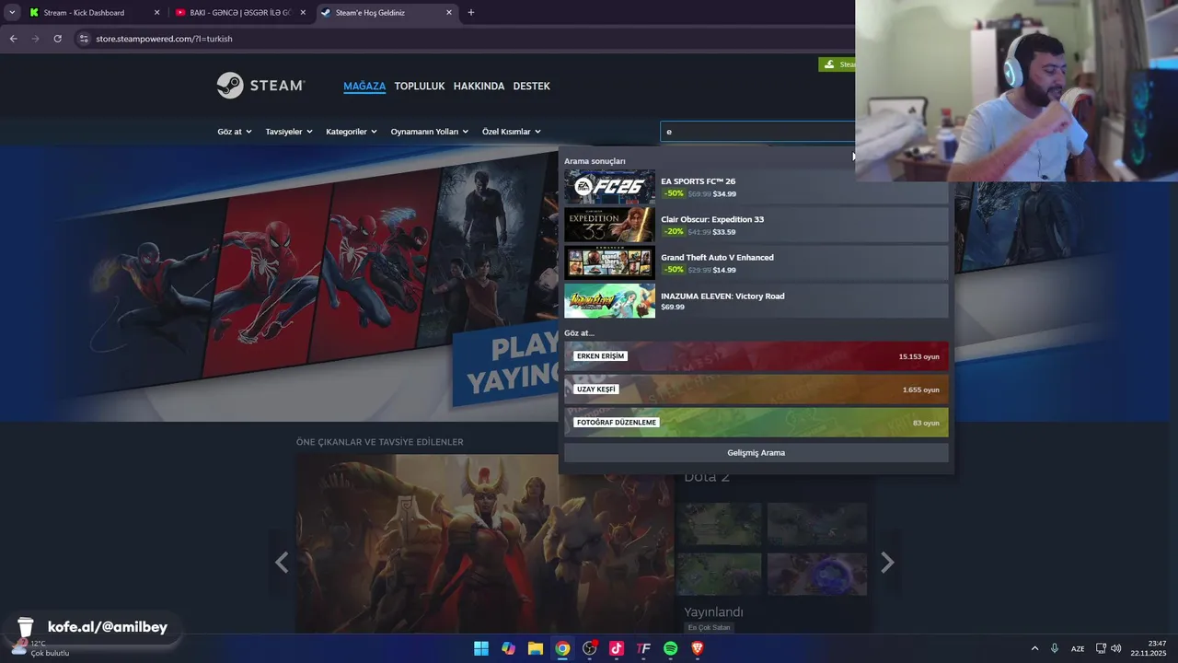Expand the Tavsiyeler dropdown
1178x663 pixels.
289,132
